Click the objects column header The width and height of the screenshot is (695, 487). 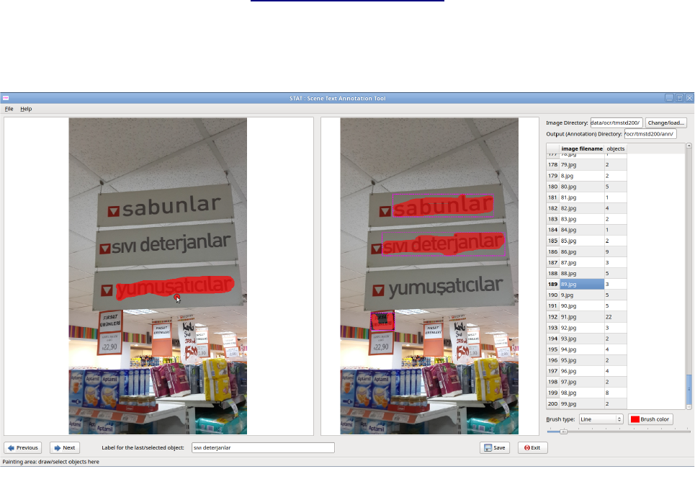click(x=616, y=148)
